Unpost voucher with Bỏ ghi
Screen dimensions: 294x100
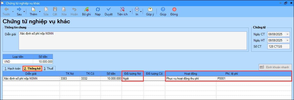pyautogui.click(x=86, y=12)
